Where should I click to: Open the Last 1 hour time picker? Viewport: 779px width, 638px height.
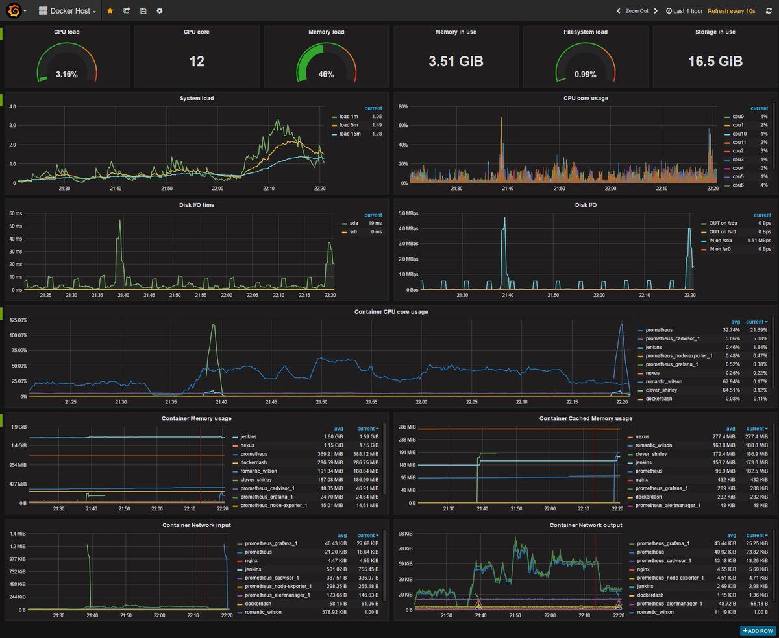[684, 11]
